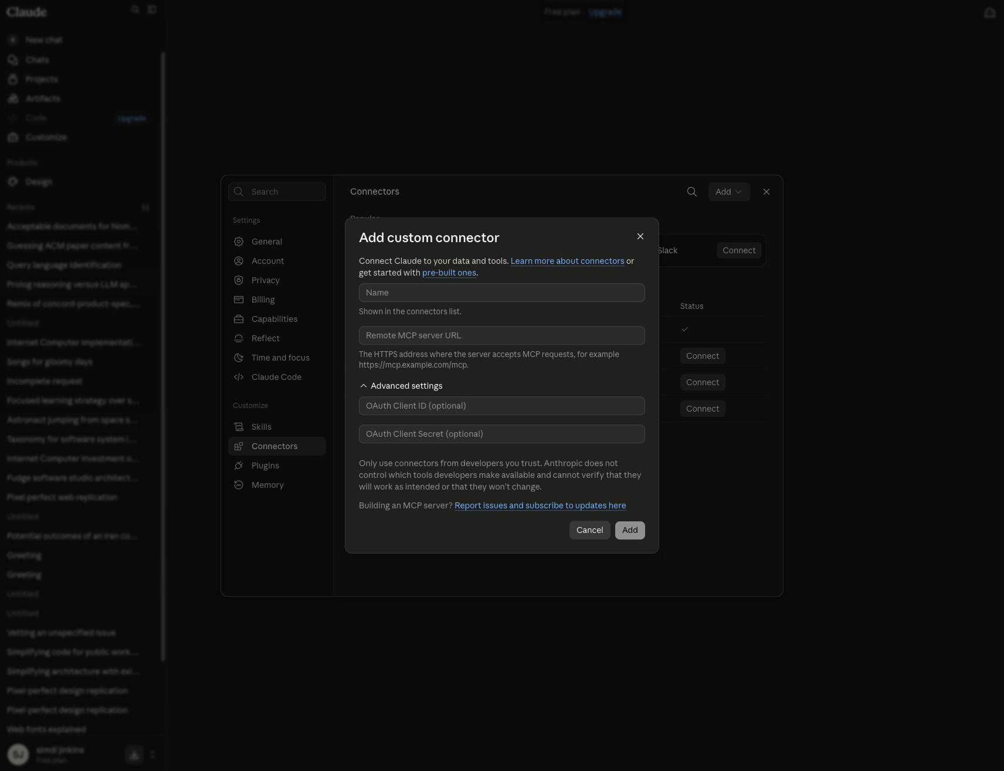Viewport: 1004px width, 771px height.
Task: Click the user profile avatar at bottom
Action: coord(18,755)
